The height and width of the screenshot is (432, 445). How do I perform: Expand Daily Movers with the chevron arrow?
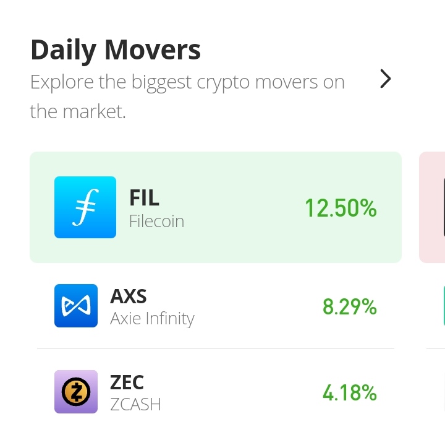click(386, 79)
